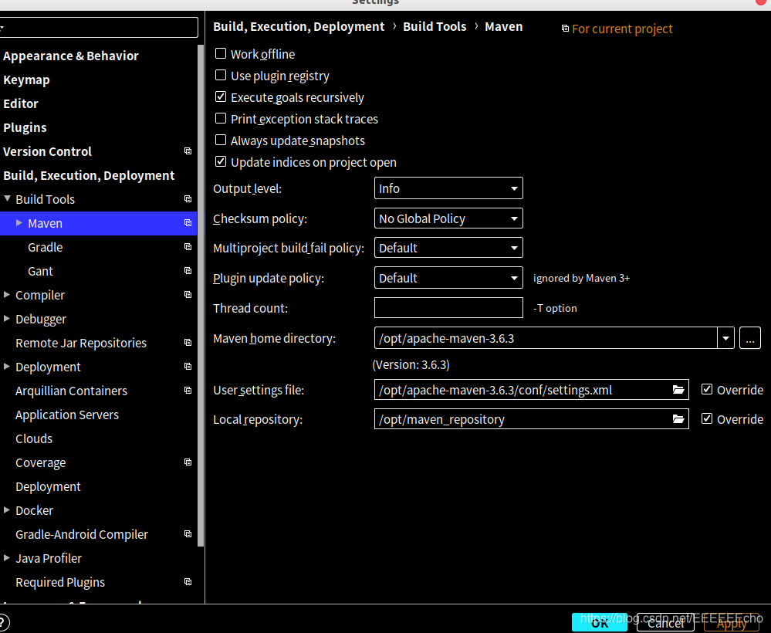
Task: Click the OK button
Action: coord(600,623)
